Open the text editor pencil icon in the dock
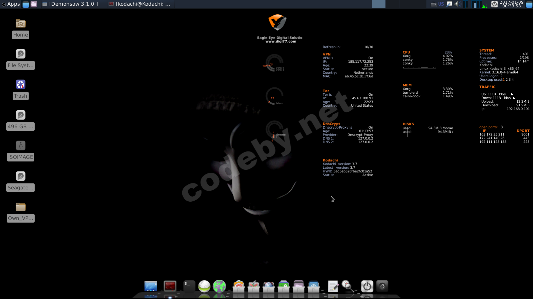Screen dimensions: 533x299 tap(333, 286)
